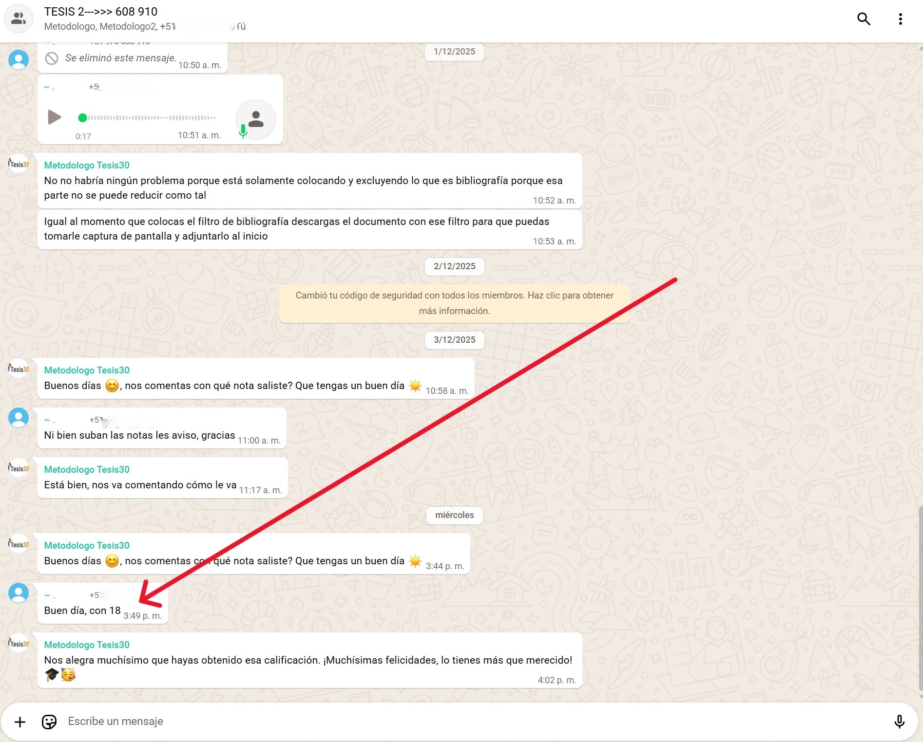
Task: Click sender name Metodologo Tesis30 at 11:17 a. m.
Action: (87, 469)
